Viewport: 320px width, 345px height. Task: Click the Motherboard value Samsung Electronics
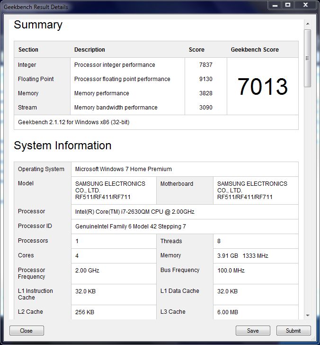click(x=252, y=191)
